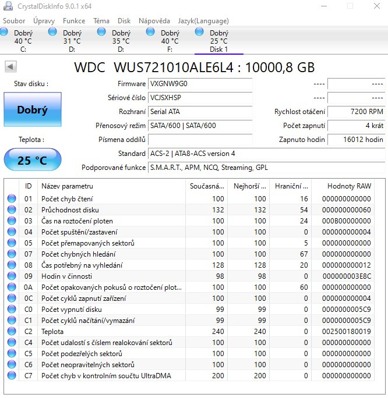Screen dimensions: 388x398
Task: Click the previous disk arrow button
Action: click(x=10, y=67)
